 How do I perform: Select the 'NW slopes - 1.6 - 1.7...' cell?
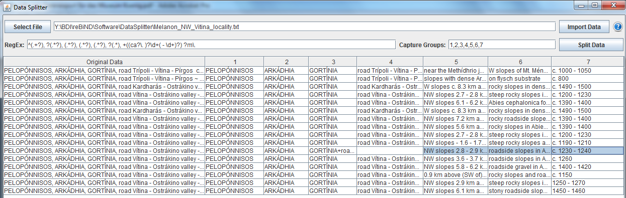[x=455, y=142]
